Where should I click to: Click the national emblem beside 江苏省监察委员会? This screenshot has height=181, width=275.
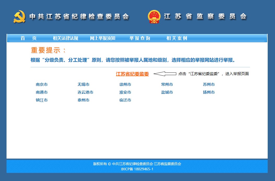click(154, 17)
